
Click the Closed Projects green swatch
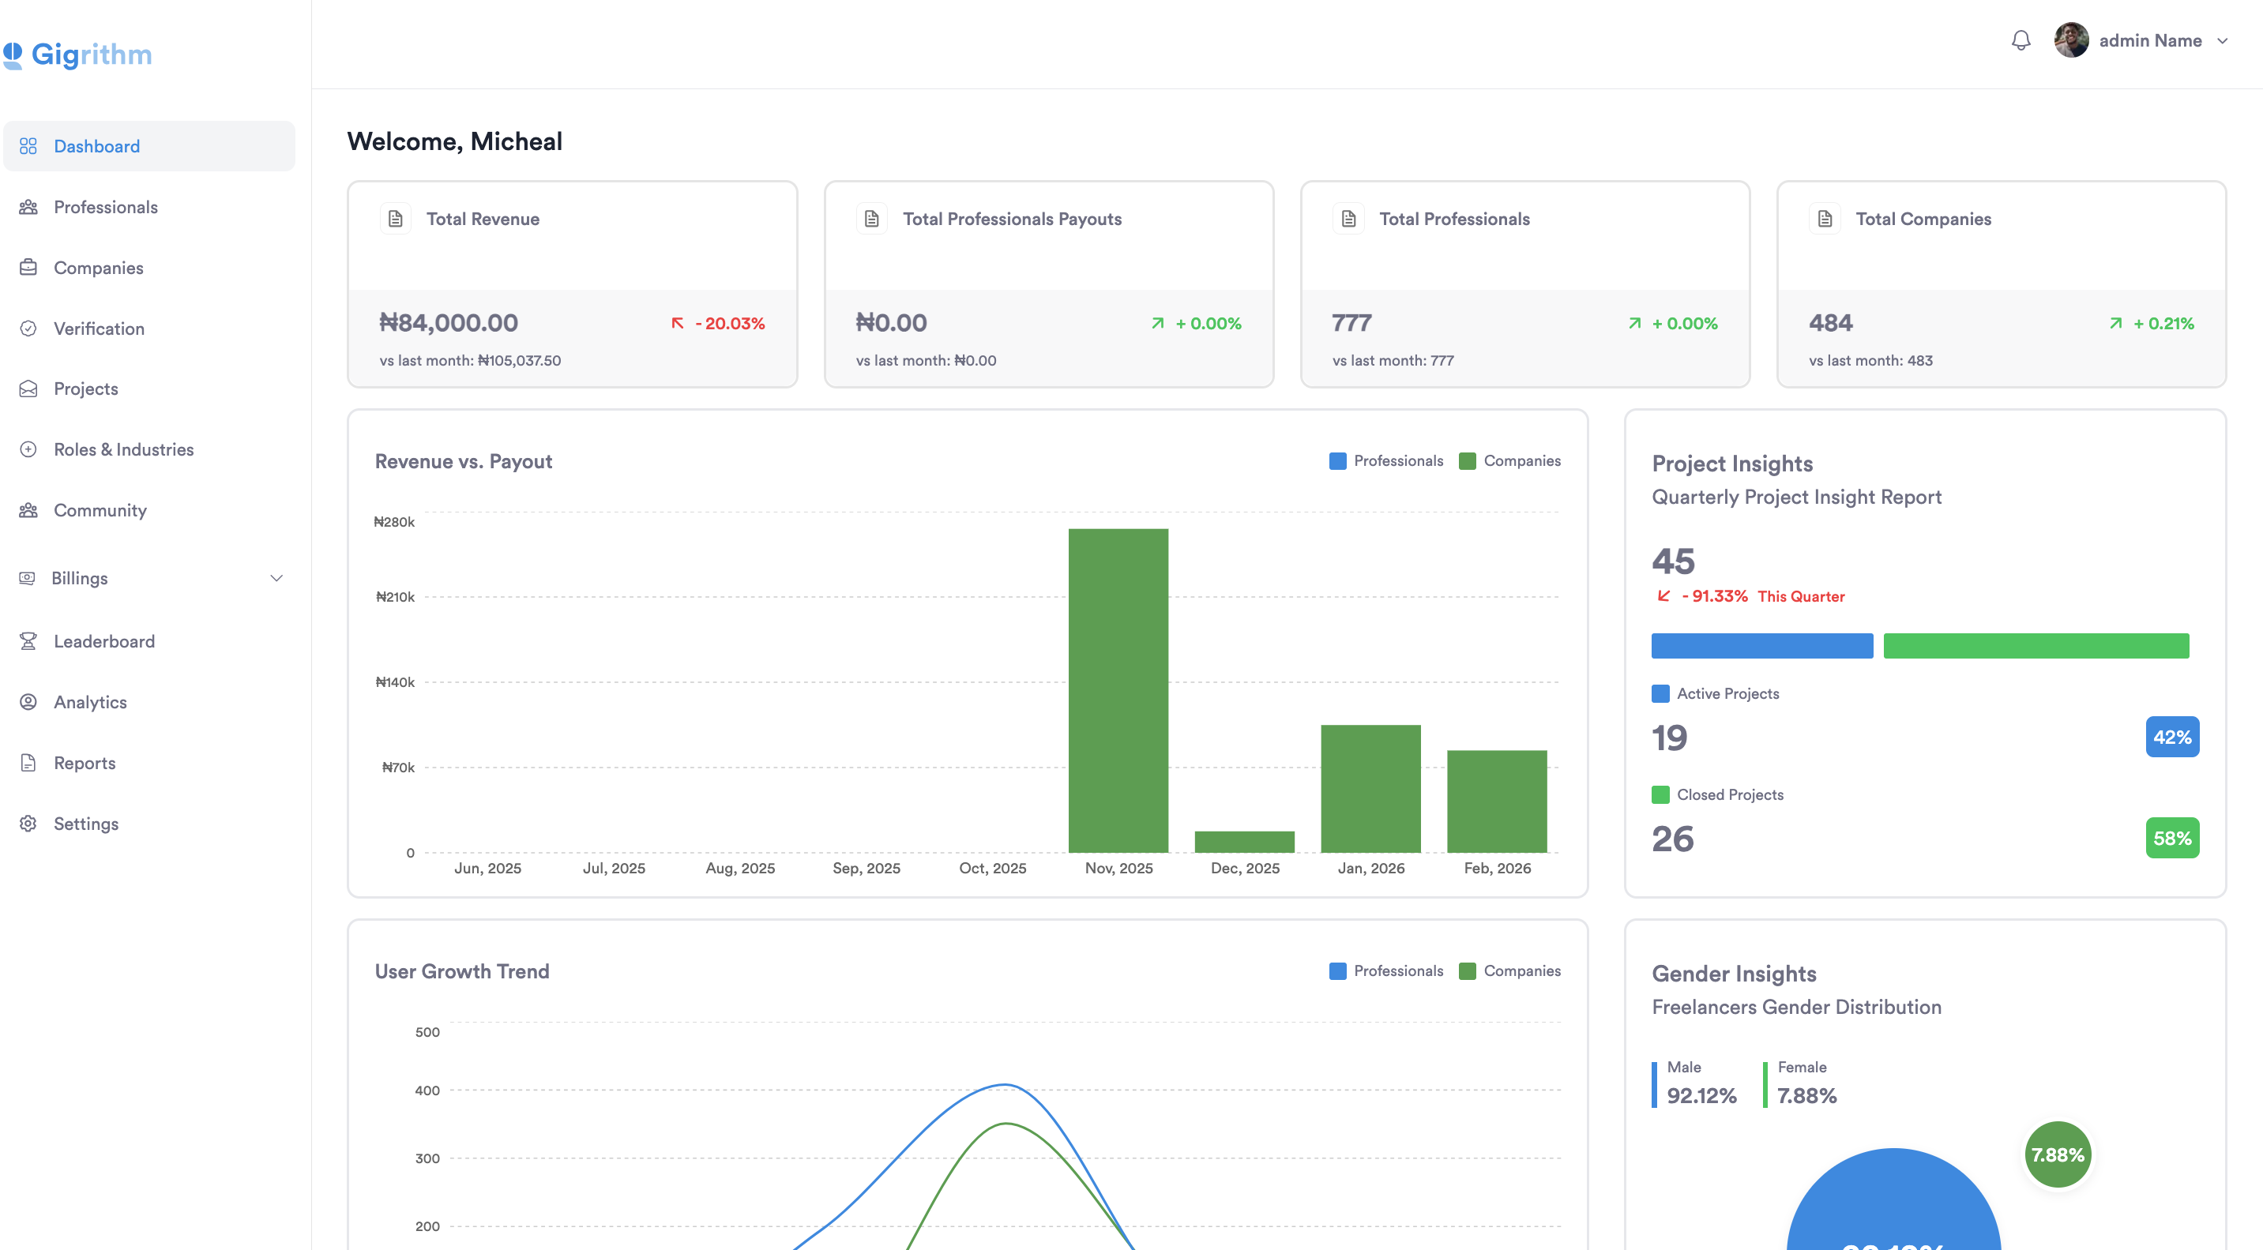1660,794
